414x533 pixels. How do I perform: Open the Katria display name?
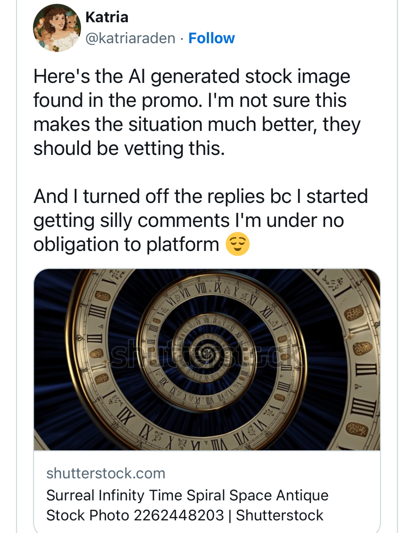click(x=107, y=17)
